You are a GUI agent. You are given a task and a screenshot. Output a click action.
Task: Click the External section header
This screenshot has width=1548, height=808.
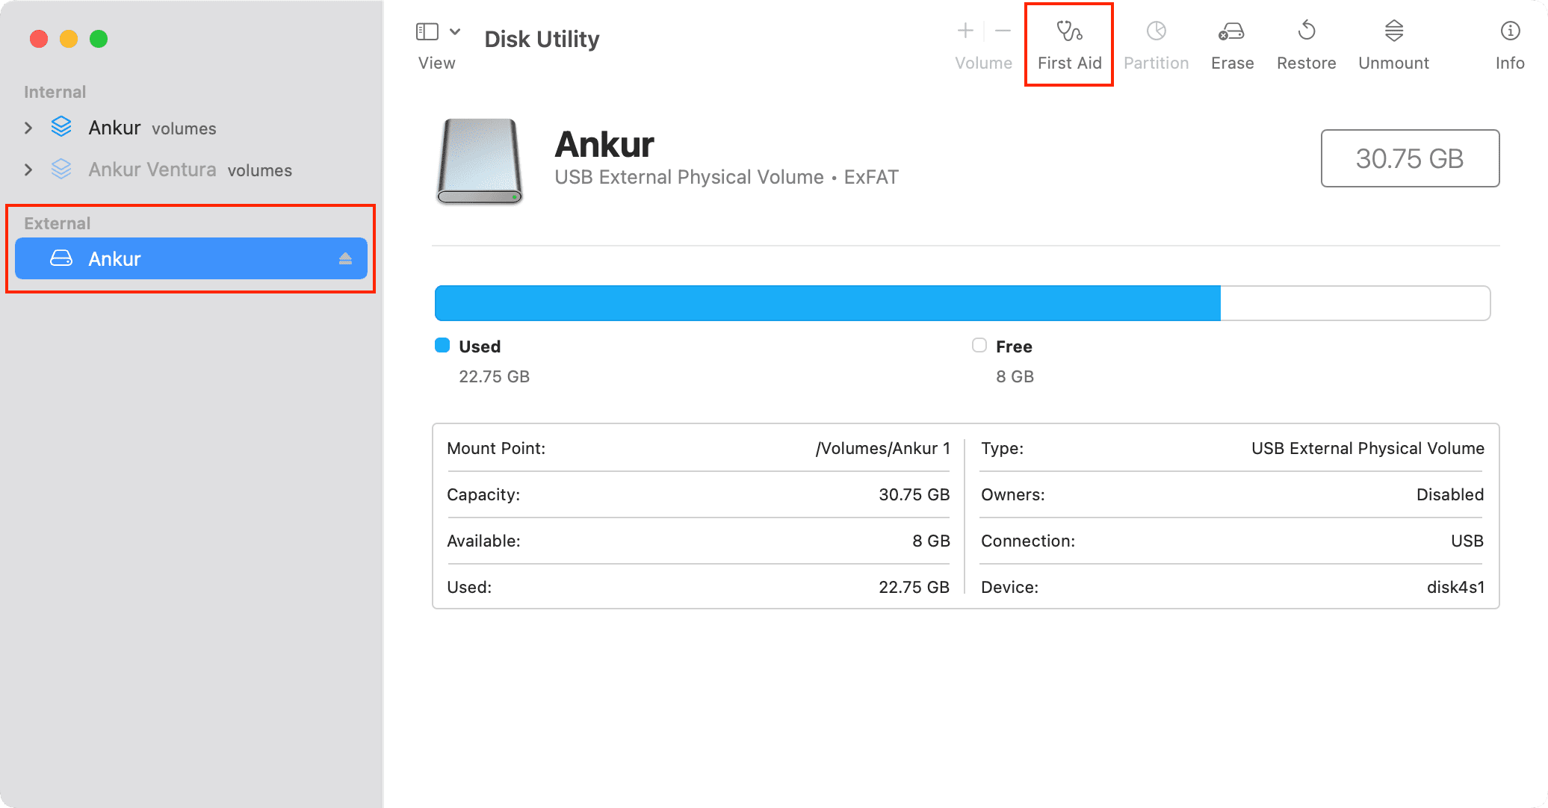(57, 223)
